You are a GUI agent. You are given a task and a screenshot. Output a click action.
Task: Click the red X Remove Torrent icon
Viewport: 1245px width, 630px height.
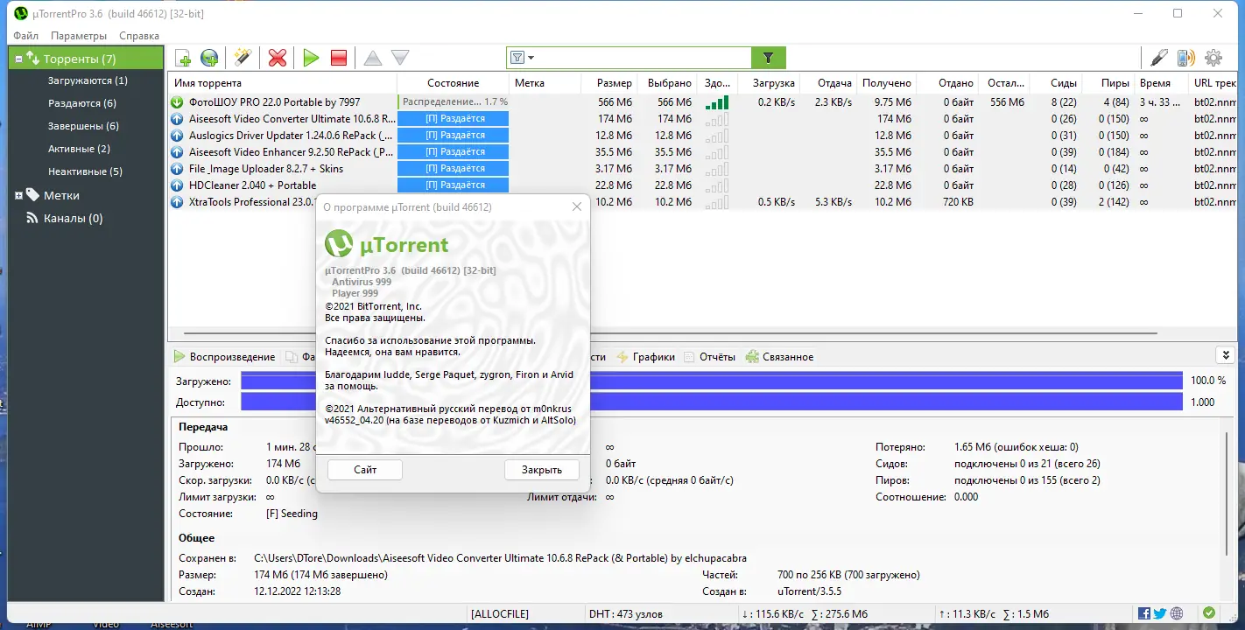[x=278, y=59]
